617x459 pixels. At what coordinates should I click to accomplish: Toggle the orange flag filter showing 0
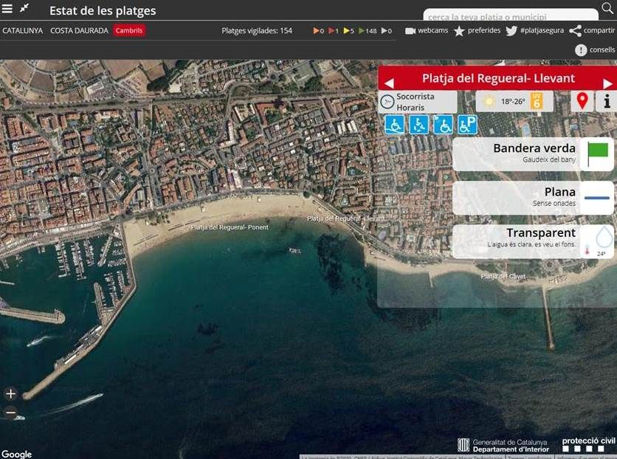(318, 31)
